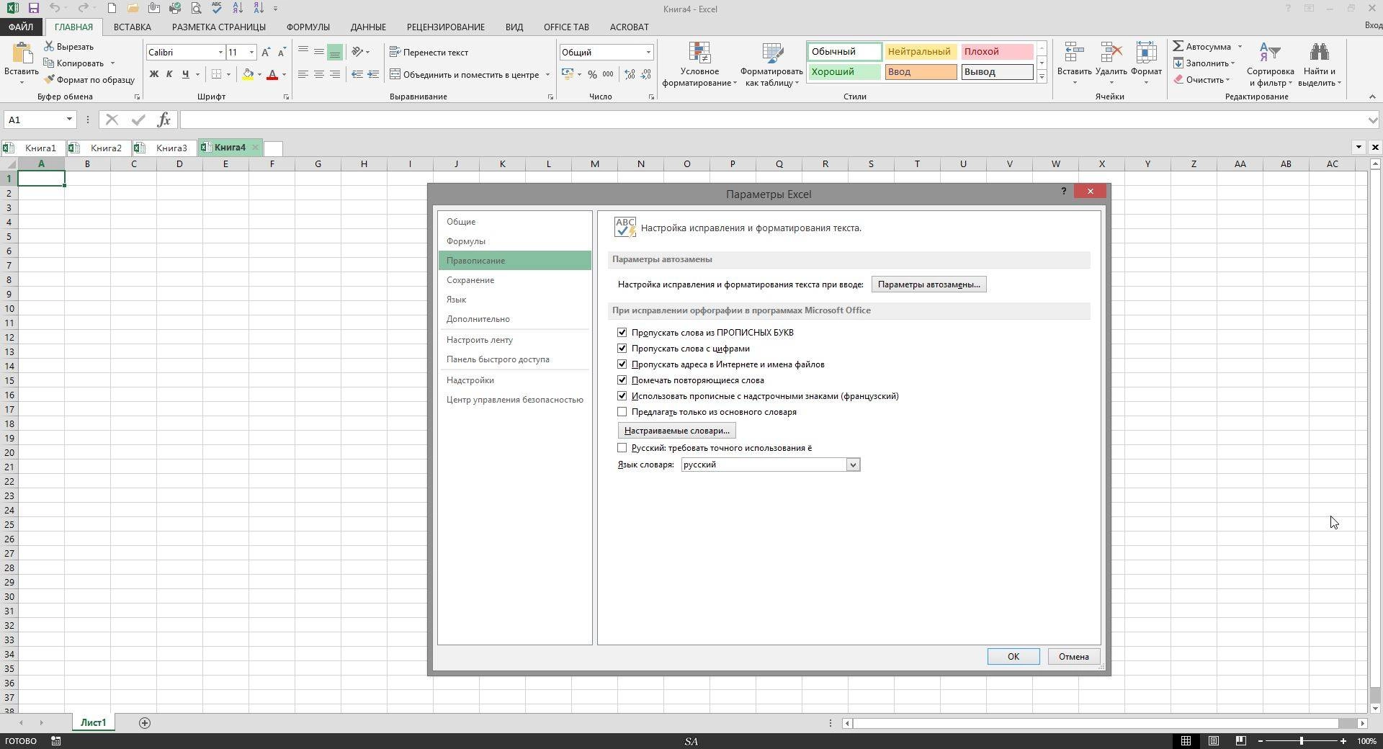Click the dialog help question mark icon
The height and width of the screenshot is (749, 1383).
coord(1064,191)
